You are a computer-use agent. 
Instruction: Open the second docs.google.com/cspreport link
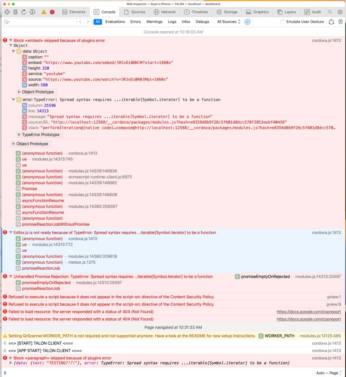coord(308,319)
